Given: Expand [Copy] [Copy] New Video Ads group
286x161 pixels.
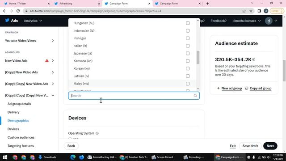Looking at the screenshot, I should click(53, 84).
